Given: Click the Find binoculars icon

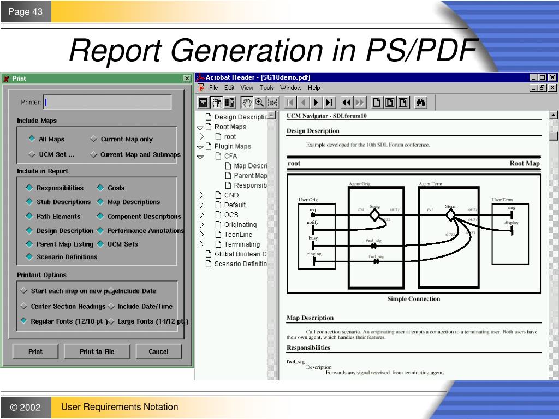Looking at the screenshot, I should pyautogui.click(x=421, y=103).
